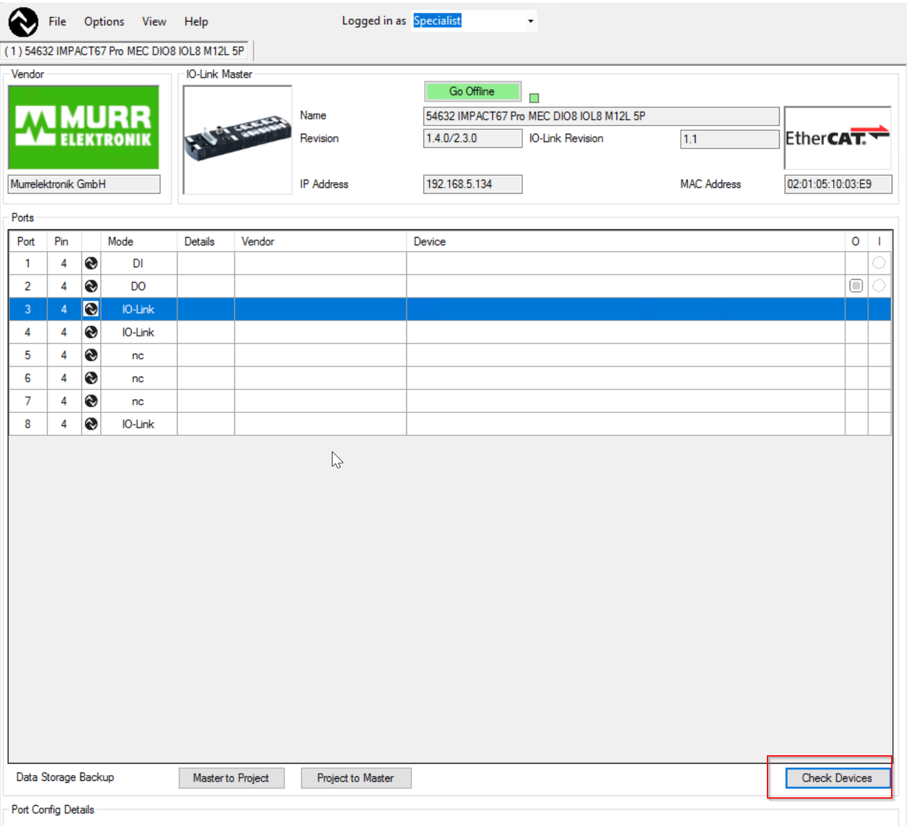
Task: Click the port 1 pin icon
Action: coord(91,263)
